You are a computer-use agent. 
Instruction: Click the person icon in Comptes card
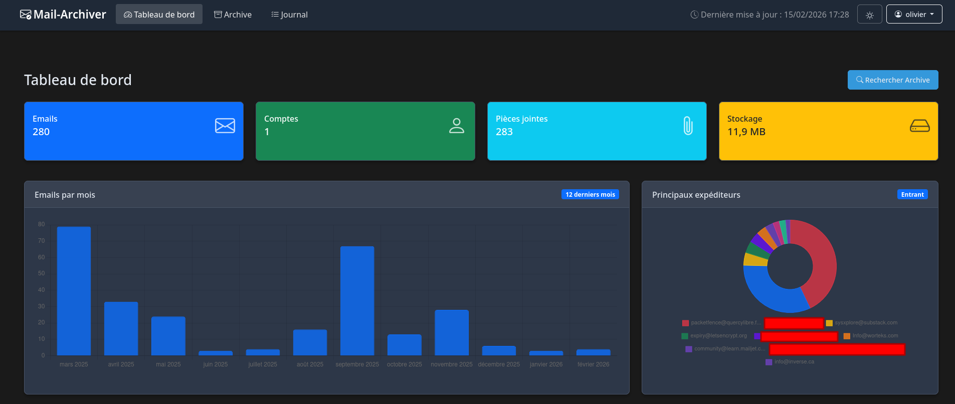[x=457, y=126]
